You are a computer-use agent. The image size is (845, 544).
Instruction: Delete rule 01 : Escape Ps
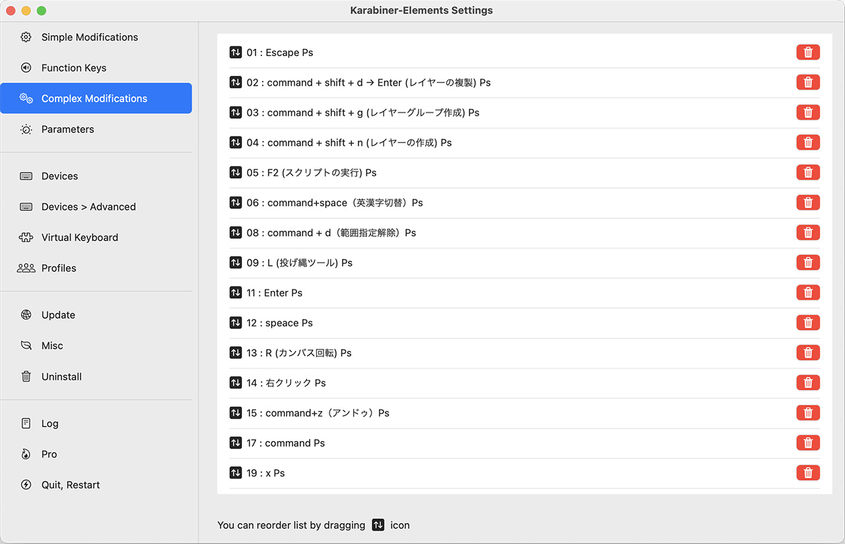(808, 52)
